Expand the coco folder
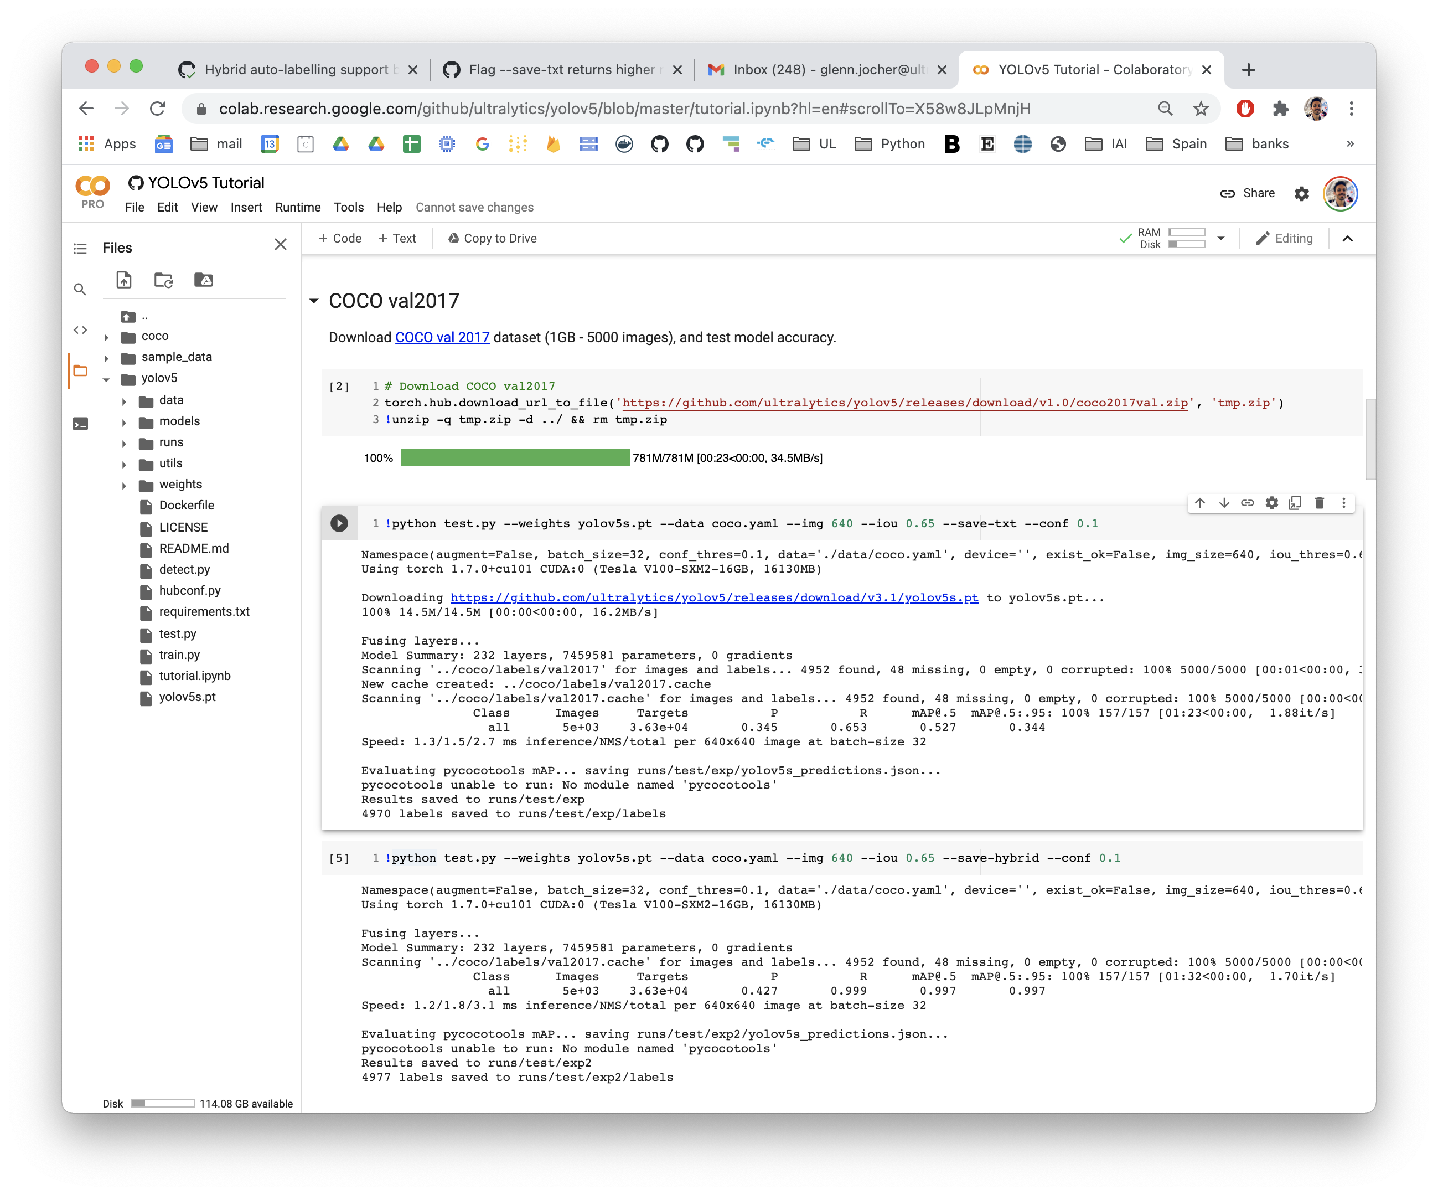Image resolution: width=1438 pixels, height=1195 pixels. coord(106,337)
